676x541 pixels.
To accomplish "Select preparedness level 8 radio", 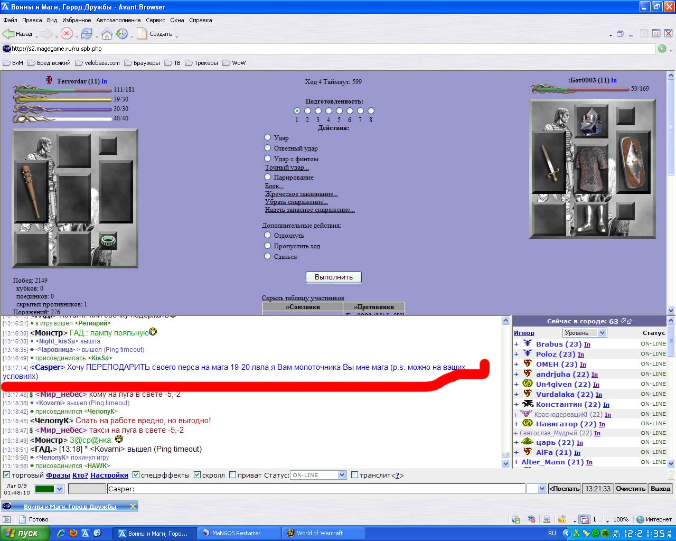I will click(371, 111).
